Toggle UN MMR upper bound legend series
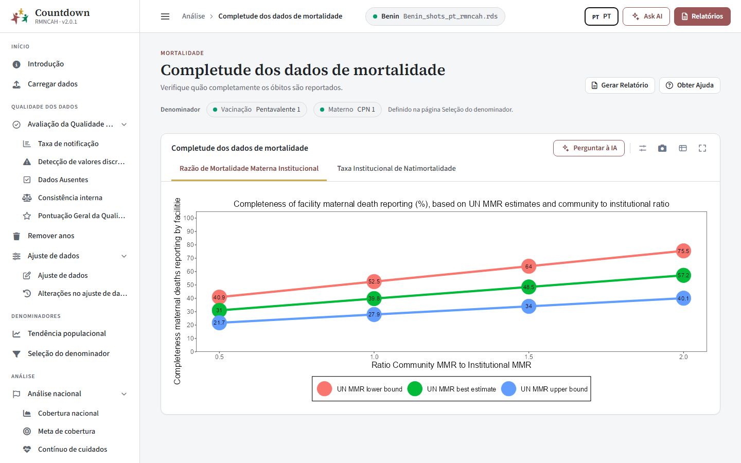This screenshot has height=463, width=741. 544,389
